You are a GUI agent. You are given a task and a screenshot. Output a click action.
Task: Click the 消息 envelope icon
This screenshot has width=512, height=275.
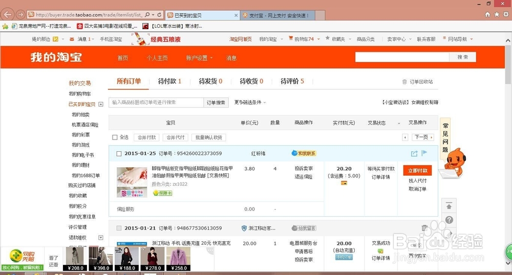(72, 39)
